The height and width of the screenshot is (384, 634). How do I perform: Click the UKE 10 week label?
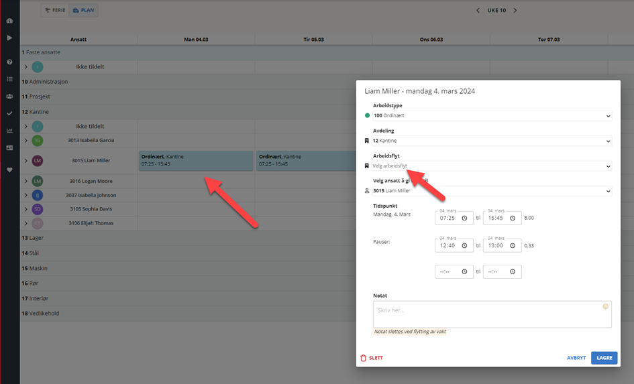coord(496,11)
